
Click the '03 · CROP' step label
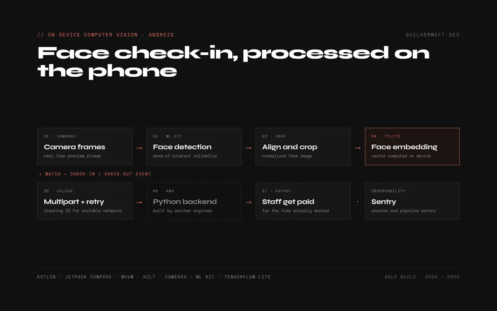pos(274,136)
